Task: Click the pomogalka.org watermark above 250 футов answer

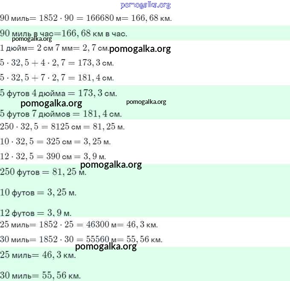Action: (x=111, y=165)
